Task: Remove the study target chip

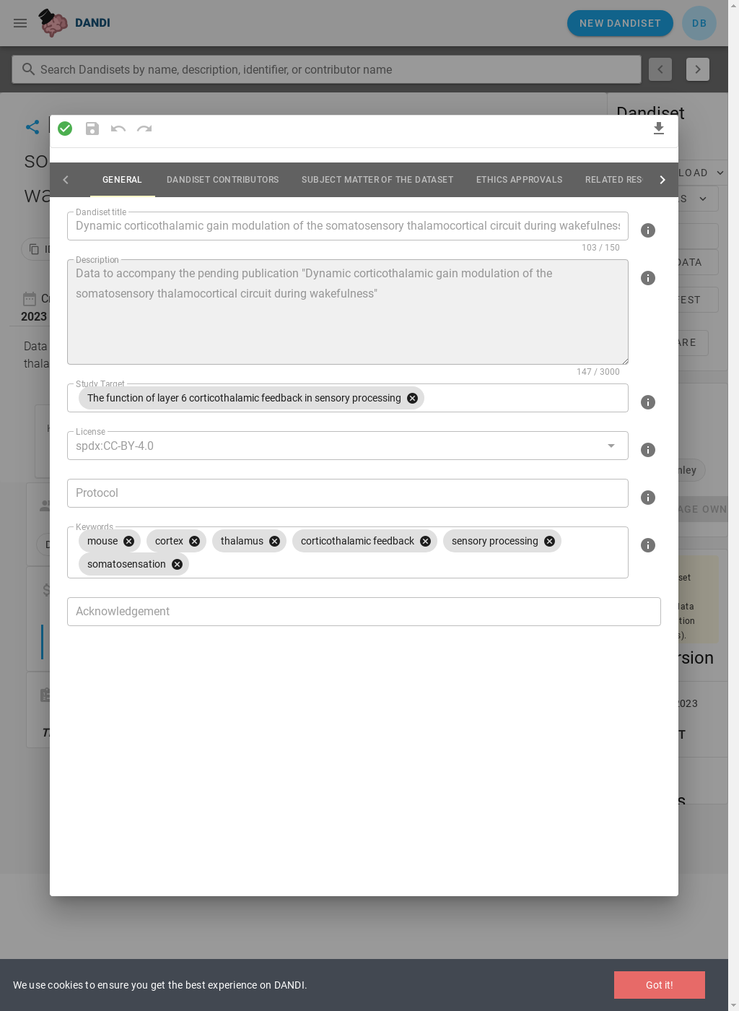Action: click(x=412, y=398)
